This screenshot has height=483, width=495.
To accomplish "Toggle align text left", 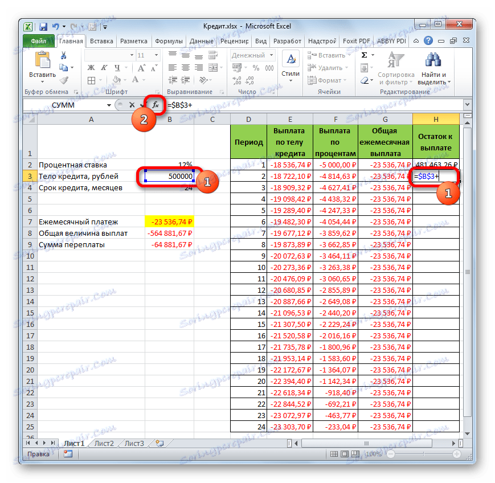I will pos(173,67).
